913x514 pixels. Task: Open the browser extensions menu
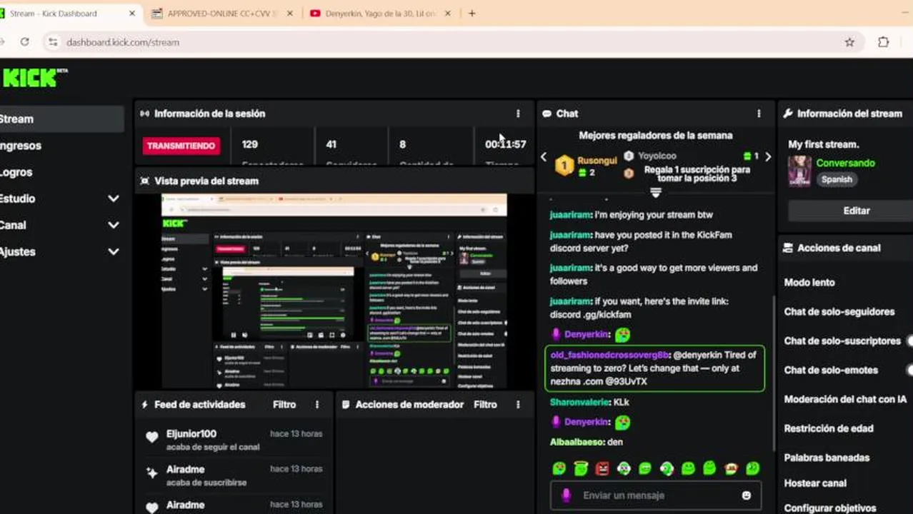tap(883, 42)
